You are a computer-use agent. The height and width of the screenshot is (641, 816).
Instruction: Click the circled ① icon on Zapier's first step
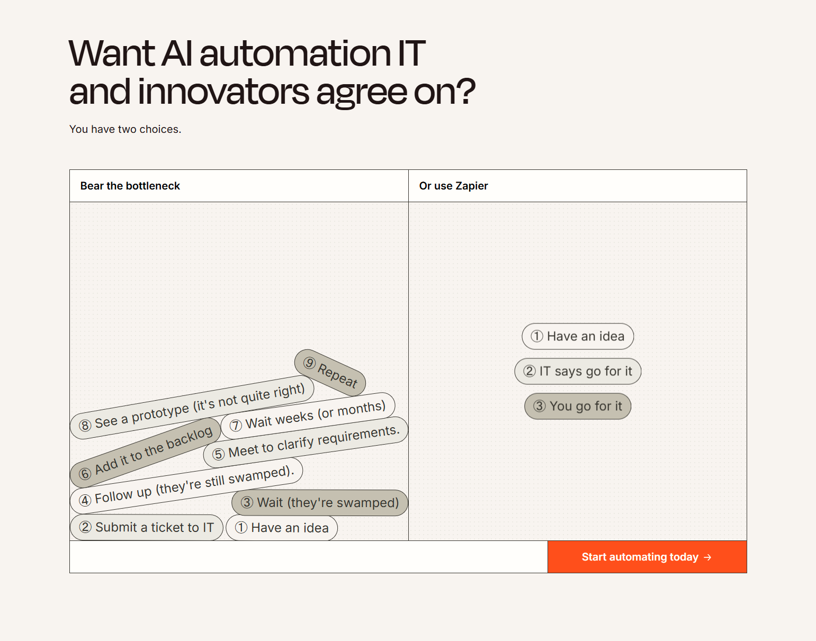(536, 336)
